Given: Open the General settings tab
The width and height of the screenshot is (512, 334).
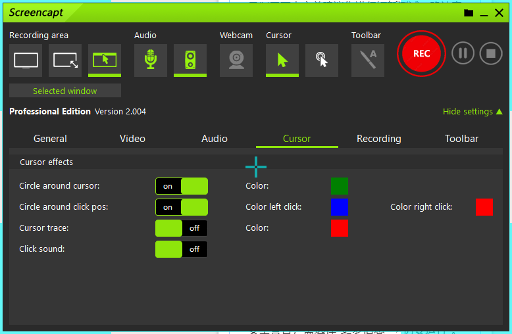Looking at the screenshot, I should (x=50, y=139).
